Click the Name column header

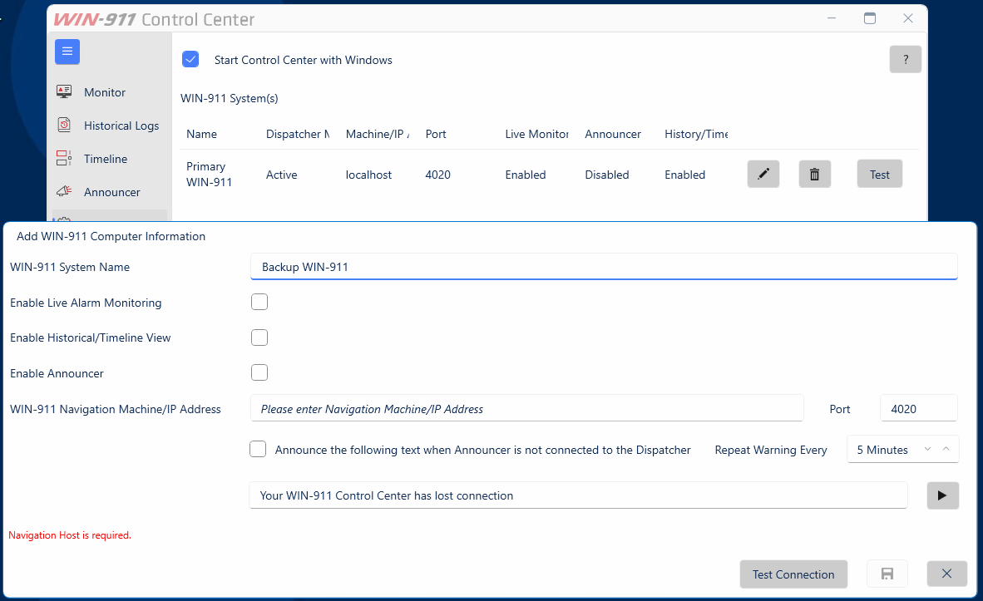(x=201, y=134)
